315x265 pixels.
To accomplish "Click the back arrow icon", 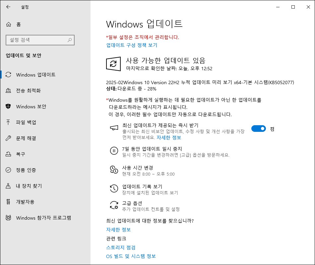I will 8,7.
